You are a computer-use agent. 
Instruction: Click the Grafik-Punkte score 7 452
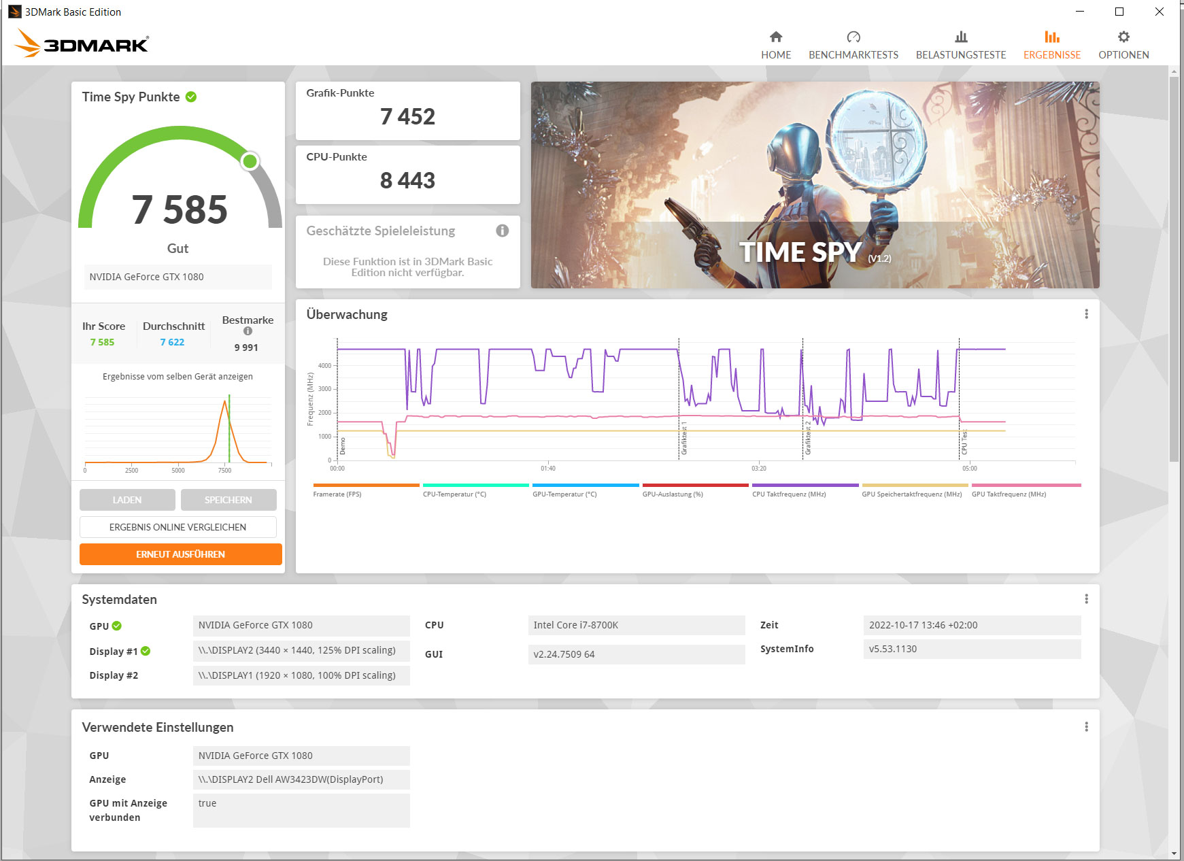[407, 117]
